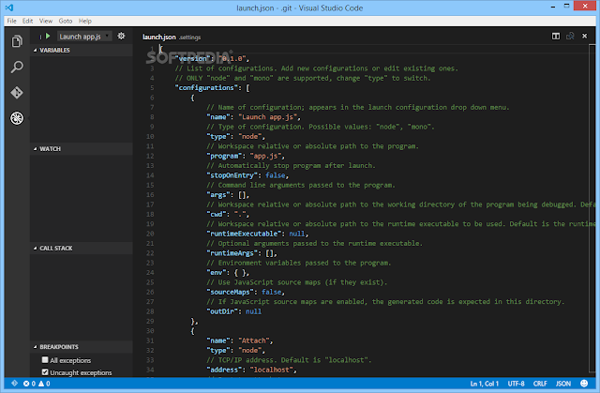Image resolution: width=600 pixels, height=393 pixels.
Task: Click Ln 1, Col 1 in status bar
Action: pyautogui.click(x=484, y=384)
